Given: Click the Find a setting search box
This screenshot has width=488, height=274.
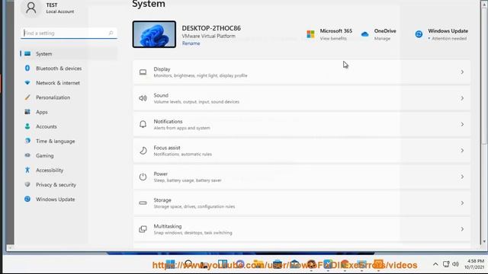Looking at the screenshot, I should [69, 33].
